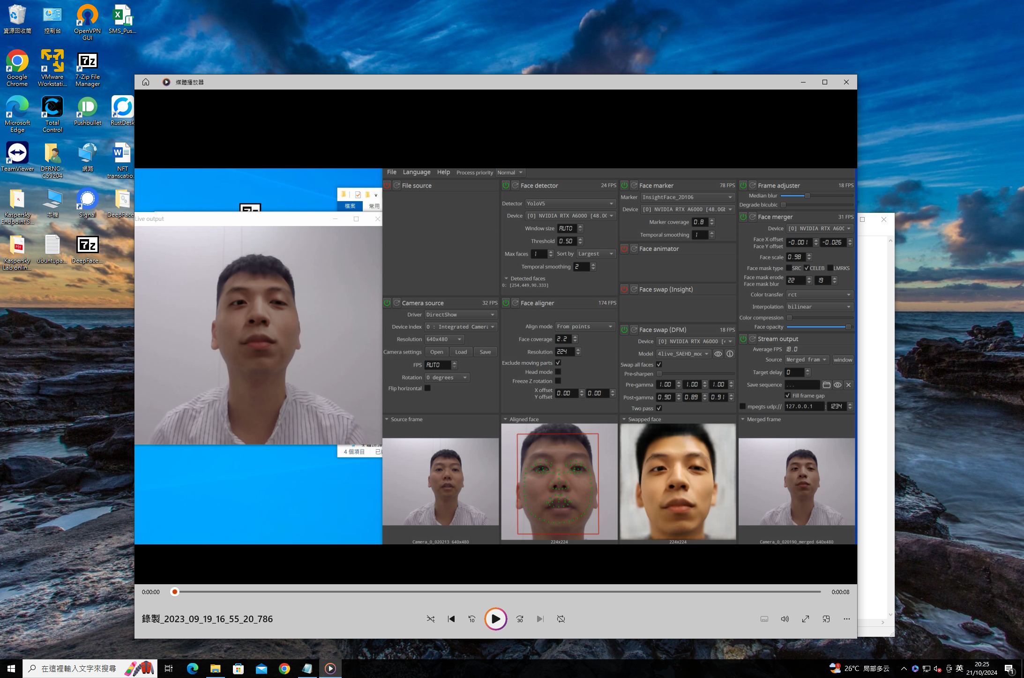Open Task View from the taskbar
The width and height of the screenshot is (1024, 678).
(x=169, y=669)
